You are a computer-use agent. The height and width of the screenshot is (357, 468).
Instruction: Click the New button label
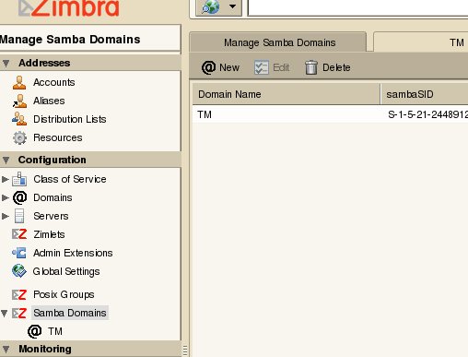point(229,67)
